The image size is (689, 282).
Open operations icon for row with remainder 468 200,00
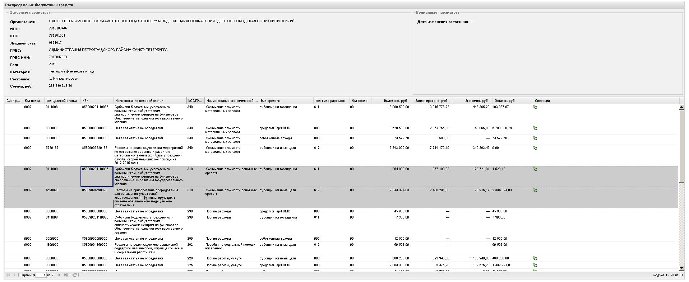coord(535,258)
